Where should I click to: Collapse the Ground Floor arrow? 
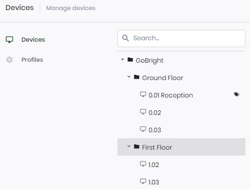click(129, 77)
